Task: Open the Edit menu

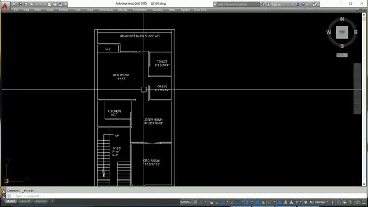Action: (x=26, y=10)
